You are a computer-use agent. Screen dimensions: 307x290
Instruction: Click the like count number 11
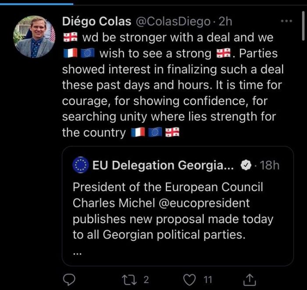pyautogui.click(x=207, y=279)
